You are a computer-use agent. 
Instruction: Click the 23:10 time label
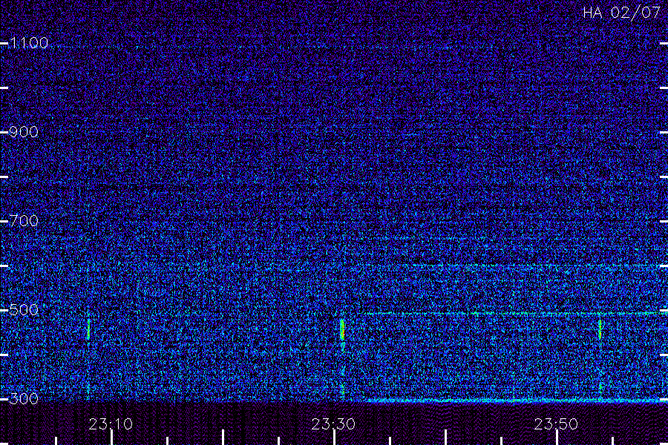coord(111,424)
